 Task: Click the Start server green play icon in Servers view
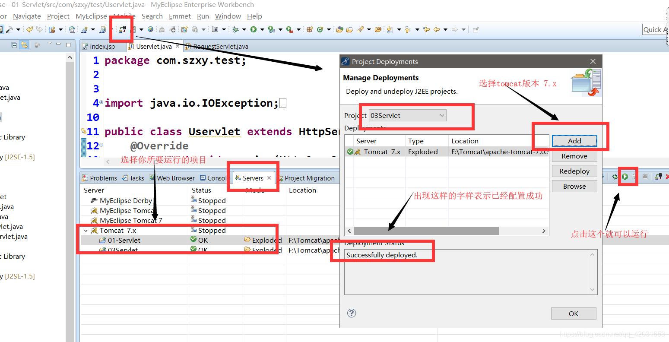pyautogui.click(x=625, y=177)
